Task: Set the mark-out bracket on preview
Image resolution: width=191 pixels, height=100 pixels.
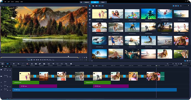Action: point(82,57)
